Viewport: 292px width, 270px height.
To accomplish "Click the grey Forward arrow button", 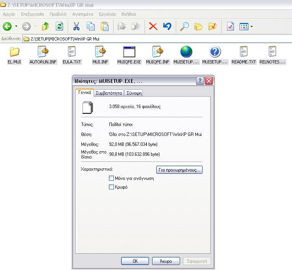I will pyautogui.click(x=26, y=26).
